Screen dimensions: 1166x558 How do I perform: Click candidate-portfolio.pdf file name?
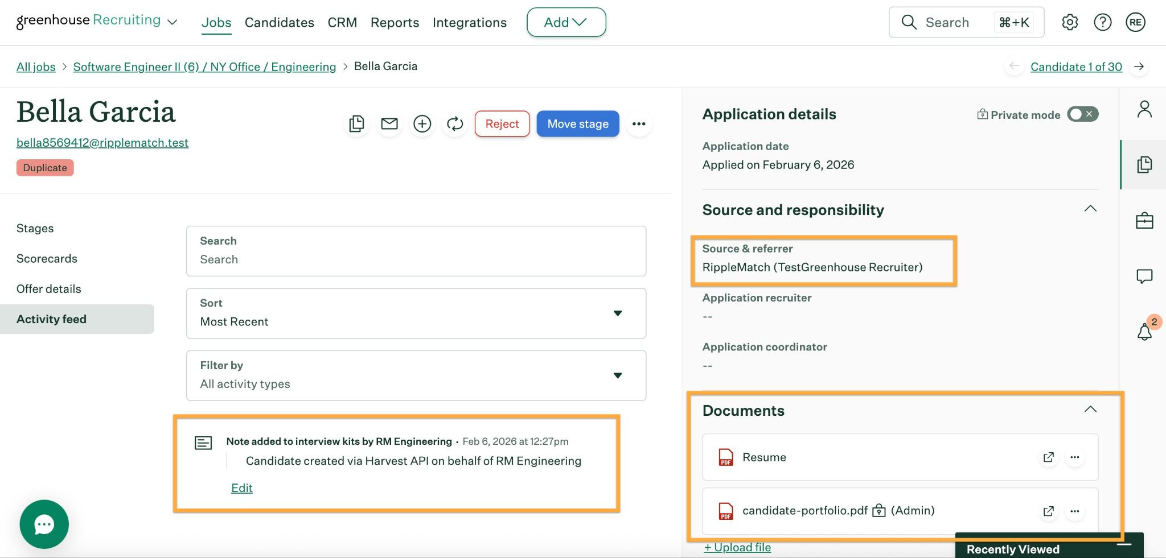click(x=805, y=511)
